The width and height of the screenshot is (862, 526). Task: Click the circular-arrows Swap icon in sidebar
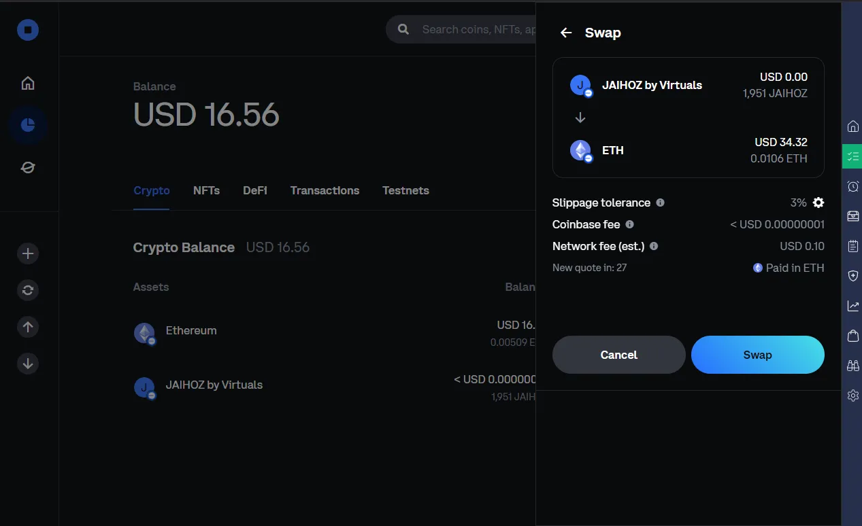click(28, 290)
